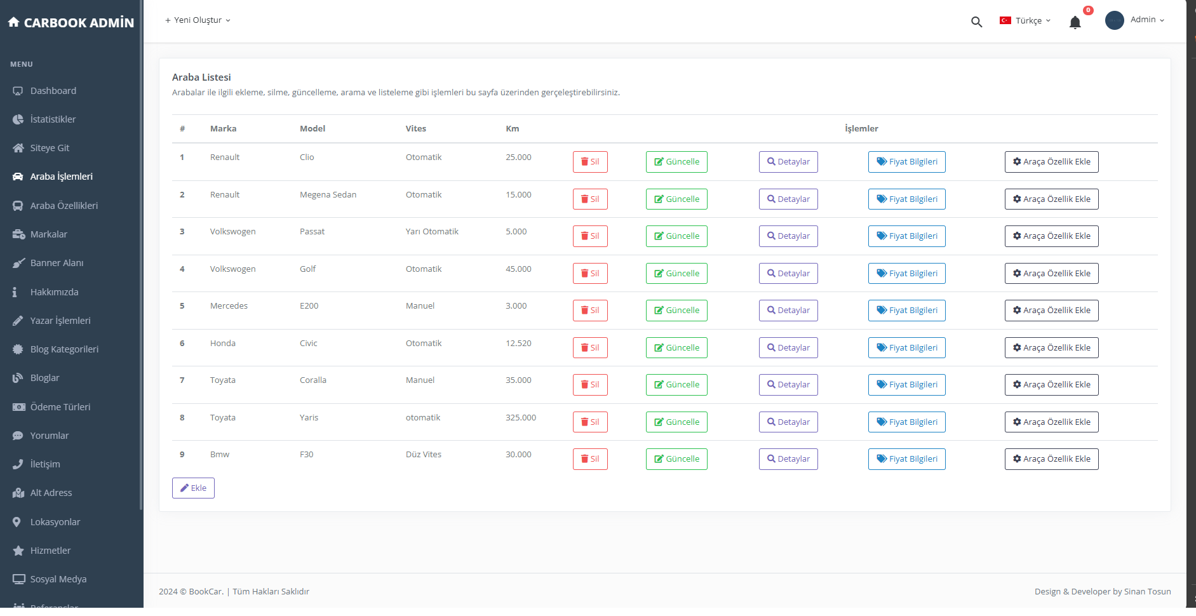Click the car icon for Araba İşlemleri

click(x=18, y=177)
